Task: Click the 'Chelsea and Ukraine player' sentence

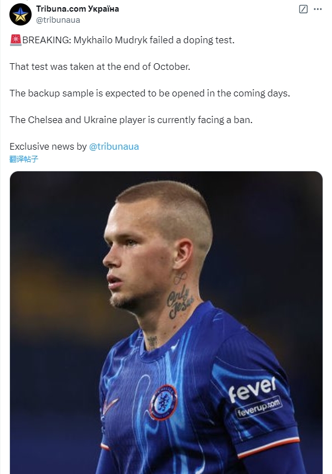Action: pos(131,120)
